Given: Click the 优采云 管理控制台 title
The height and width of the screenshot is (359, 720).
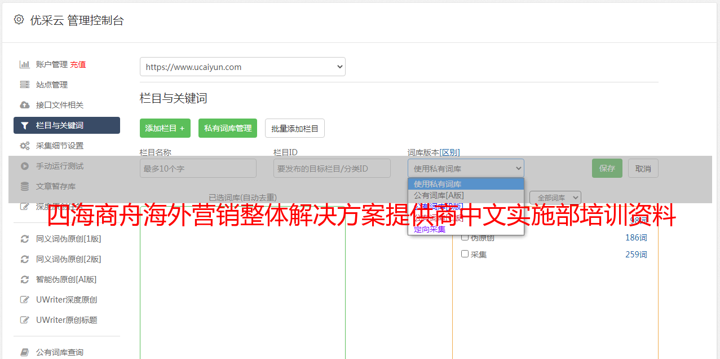Looking at the screenshot, I should click(77, 20).
